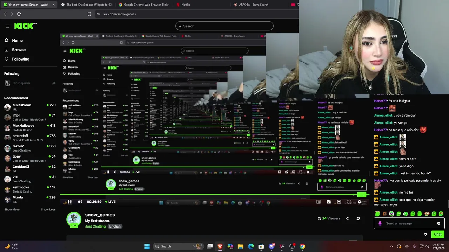Image resolution: width=449 pixels, height=252 pixels.
Task: Enter fullscreen in the video player
Action: [x=349, y=202]
